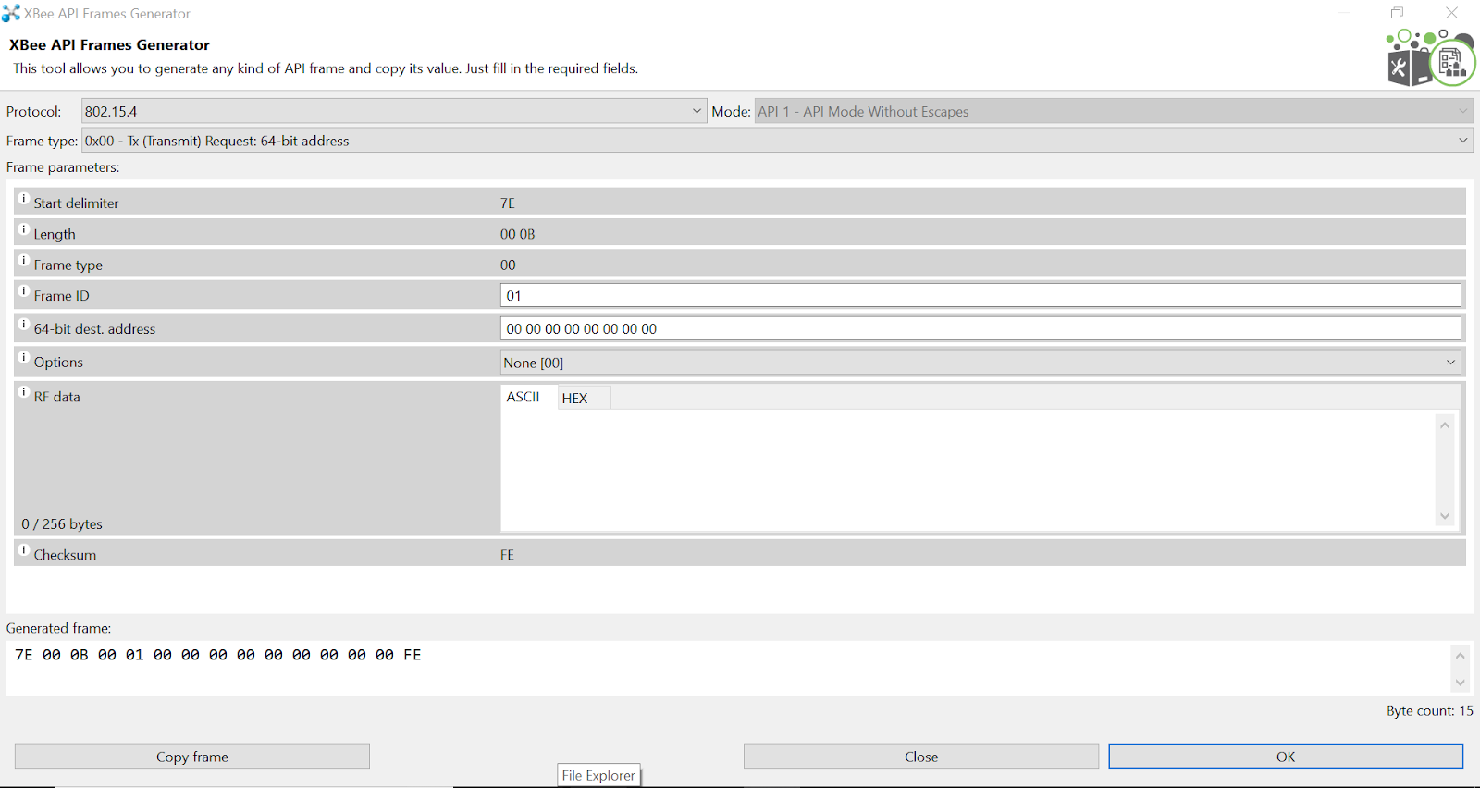Click the Start delimiter value 7E
Viewport: 1480px width, 788px height.
point(508,203)
